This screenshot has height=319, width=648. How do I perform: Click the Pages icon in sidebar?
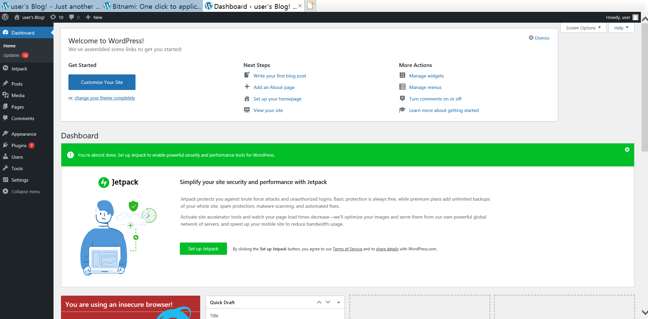(5, 107)
